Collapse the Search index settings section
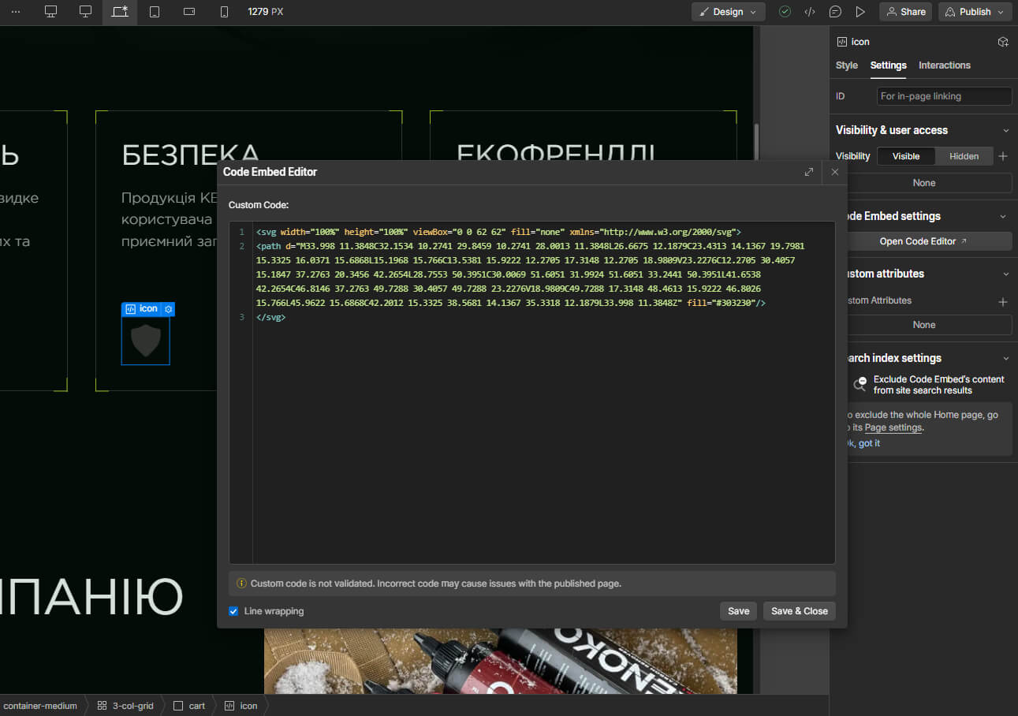This screenshot has height=716, width=1018. pos(1005,358)
